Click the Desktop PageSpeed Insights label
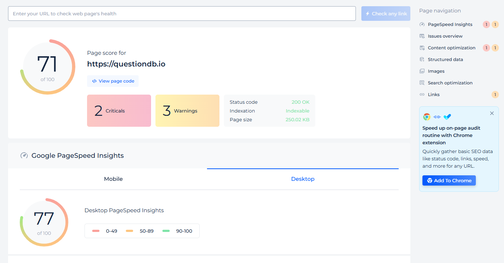 (124, 210)
